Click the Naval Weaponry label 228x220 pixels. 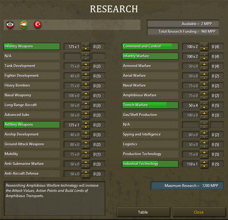[x=18, y=95]
